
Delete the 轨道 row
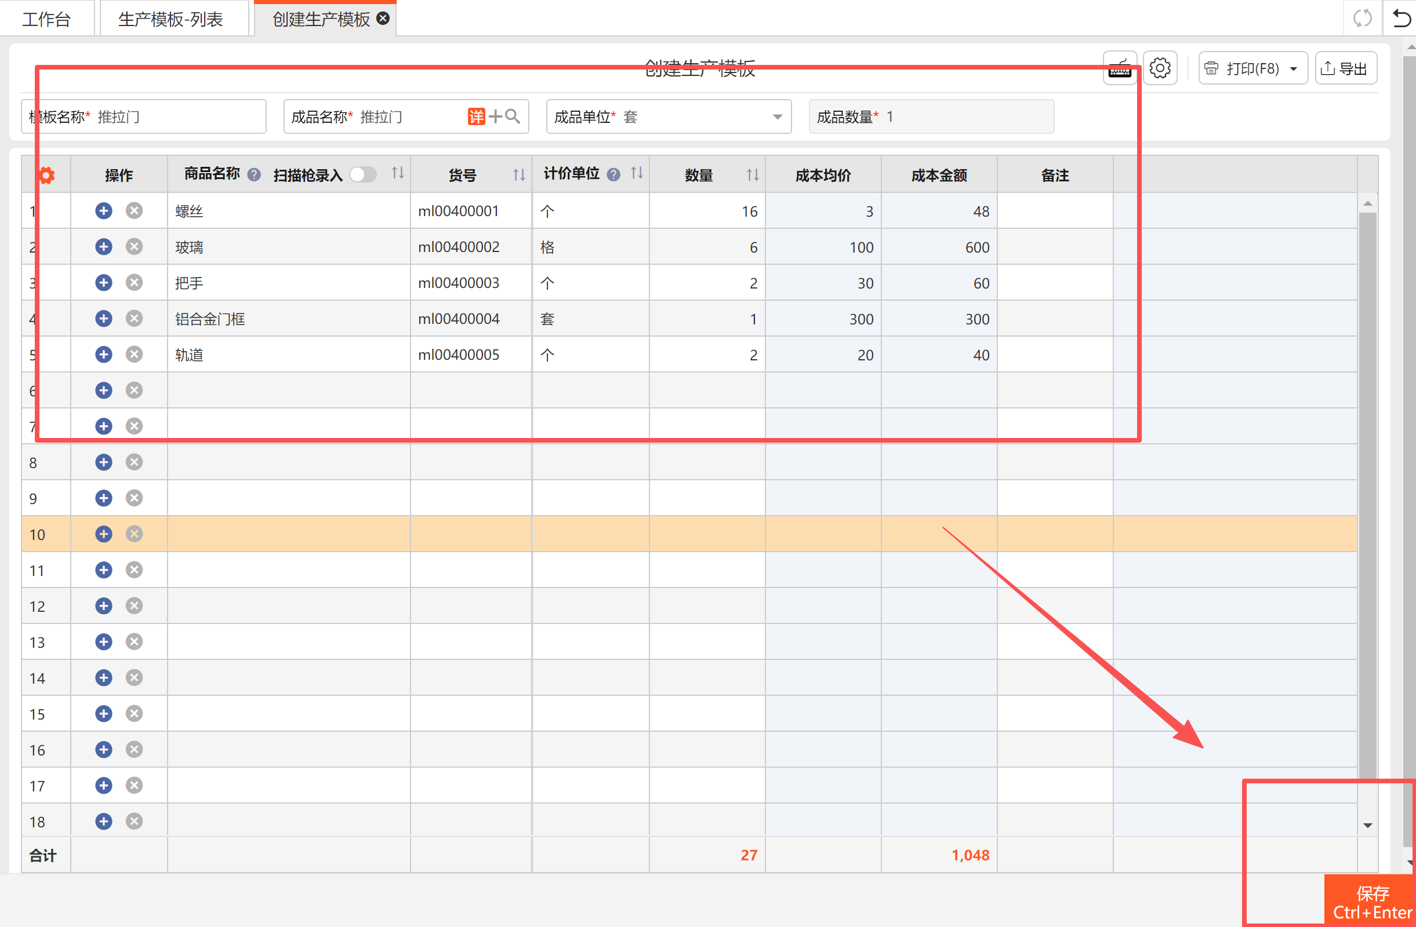click(135, 355)
